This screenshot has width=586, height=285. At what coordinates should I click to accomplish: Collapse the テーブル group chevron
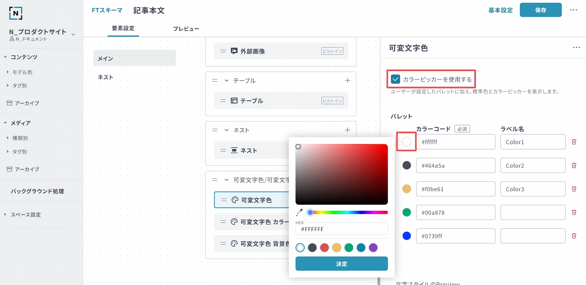226,80
